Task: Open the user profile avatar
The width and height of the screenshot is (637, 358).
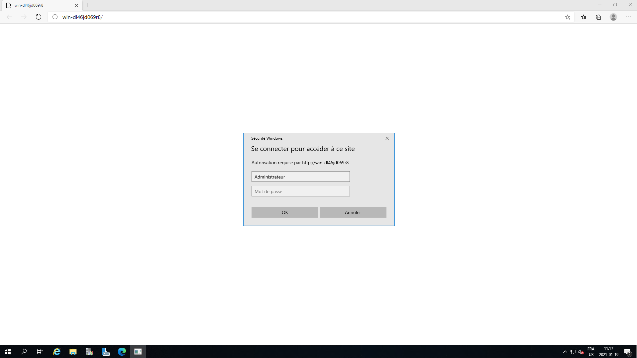Action: coord(613,17)
